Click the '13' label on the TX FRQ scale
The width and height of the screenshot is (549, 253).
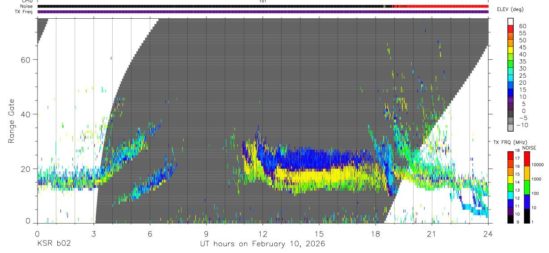pos(517,190)
